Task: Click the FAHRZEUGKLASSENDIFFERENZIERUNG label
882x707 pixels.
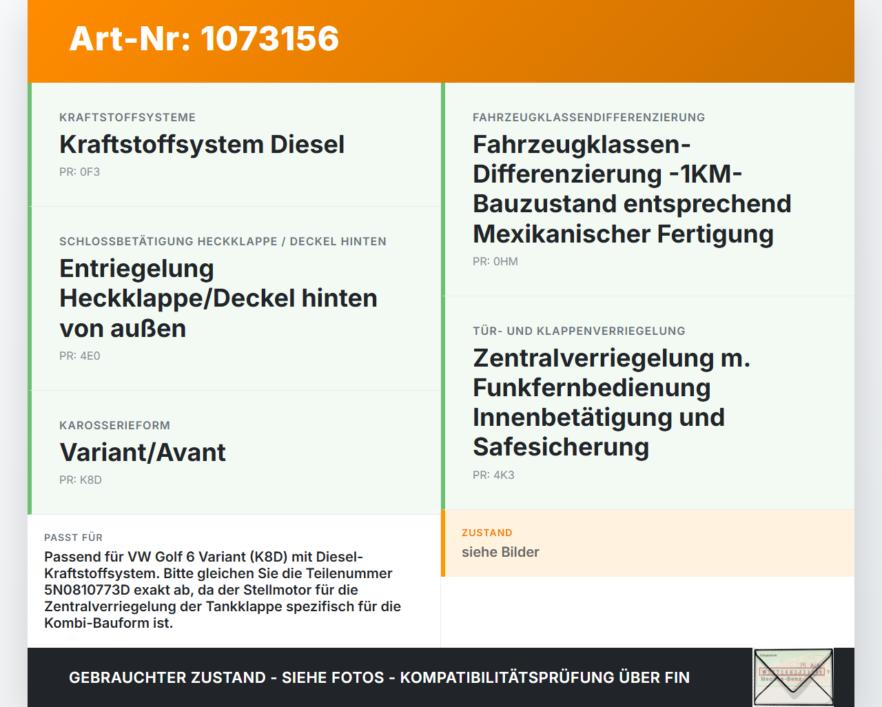Action: [589, 117]
